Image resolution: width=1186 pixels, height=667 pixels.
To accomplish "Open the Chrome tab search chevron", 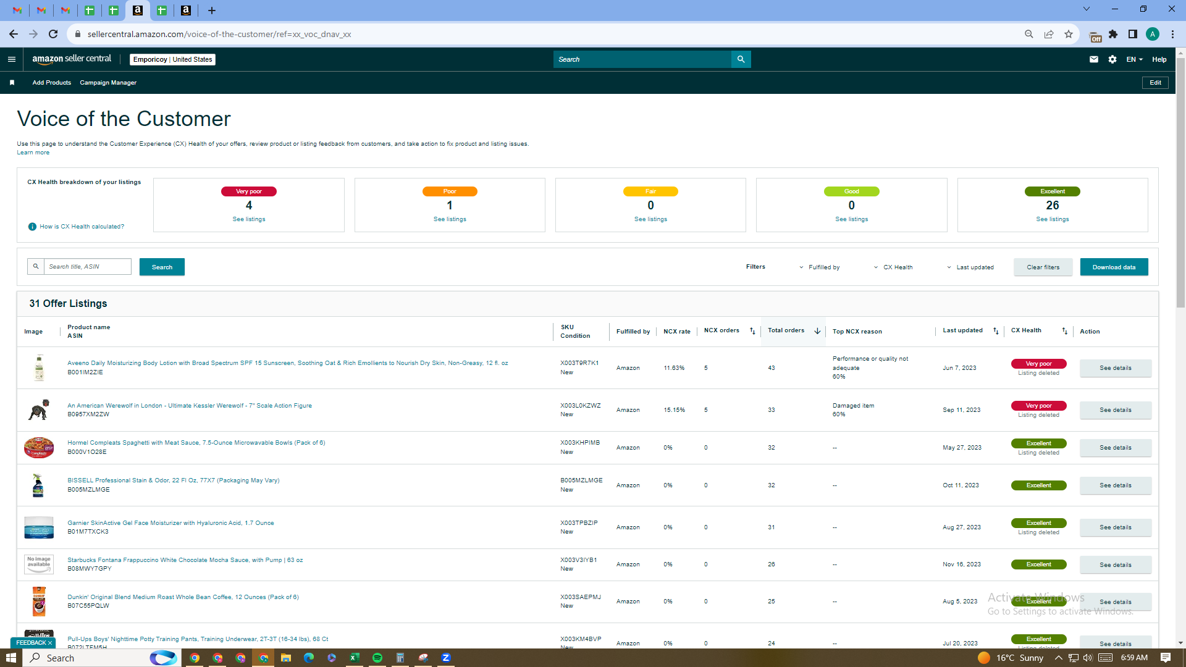I will click(x=1087, y=9).
